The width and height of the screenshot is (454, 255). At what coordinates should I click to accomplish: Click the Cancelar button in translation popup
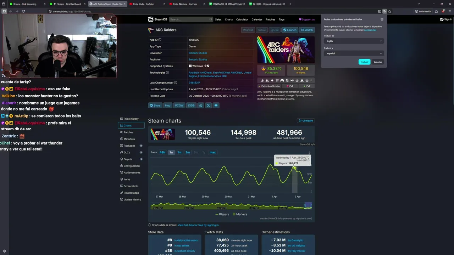(378, 62)
